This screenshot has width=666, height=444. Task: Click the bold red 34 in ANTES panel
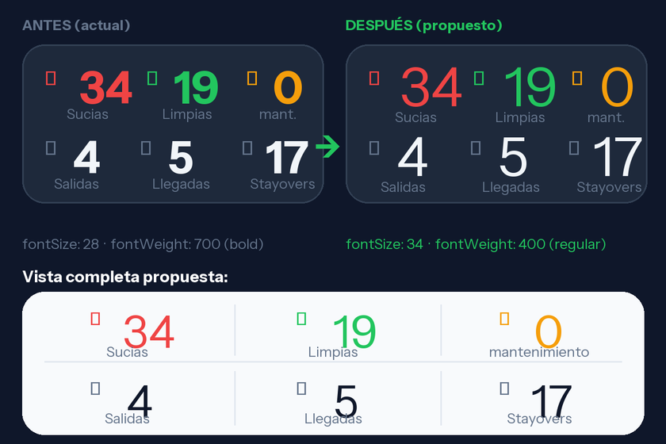[x=105, y=88]
